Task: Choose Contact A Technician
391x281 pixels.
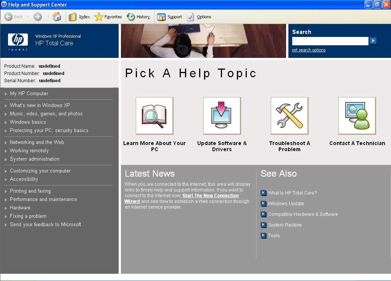Action: point(357,116)
